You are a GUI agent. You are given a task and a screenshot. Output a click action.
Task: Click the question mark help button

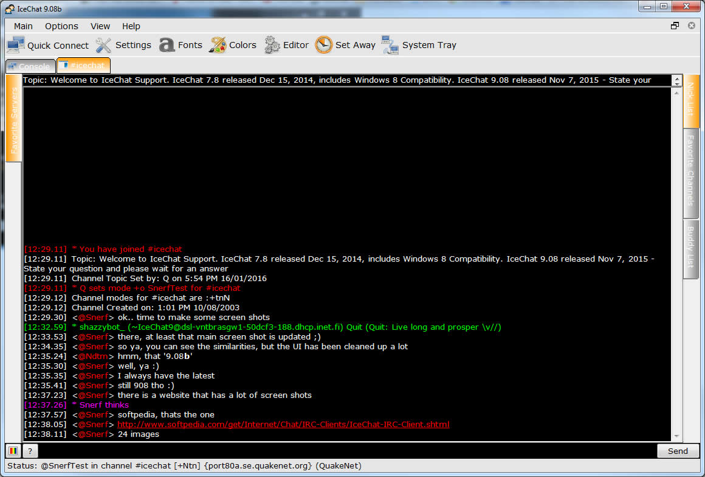click(x=30, y=450)
